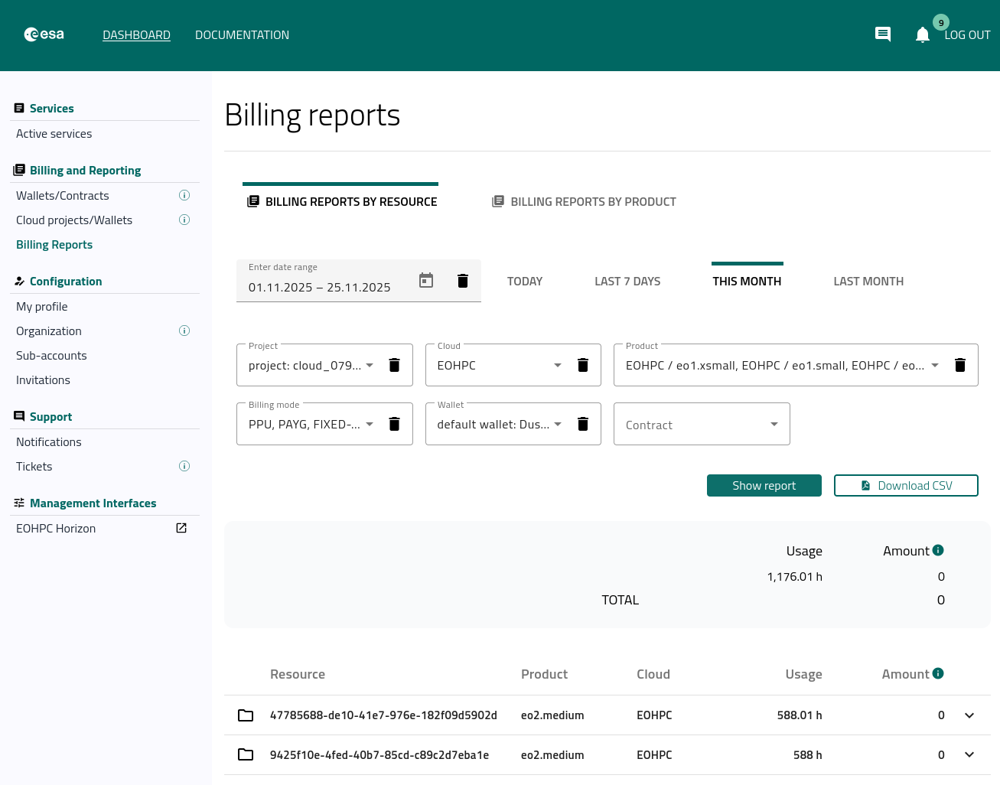Click info icon next to Wallets/Contracts
Image resolution: width=1000 pixels, height=785 pixels.
click(x=184, y=196)
